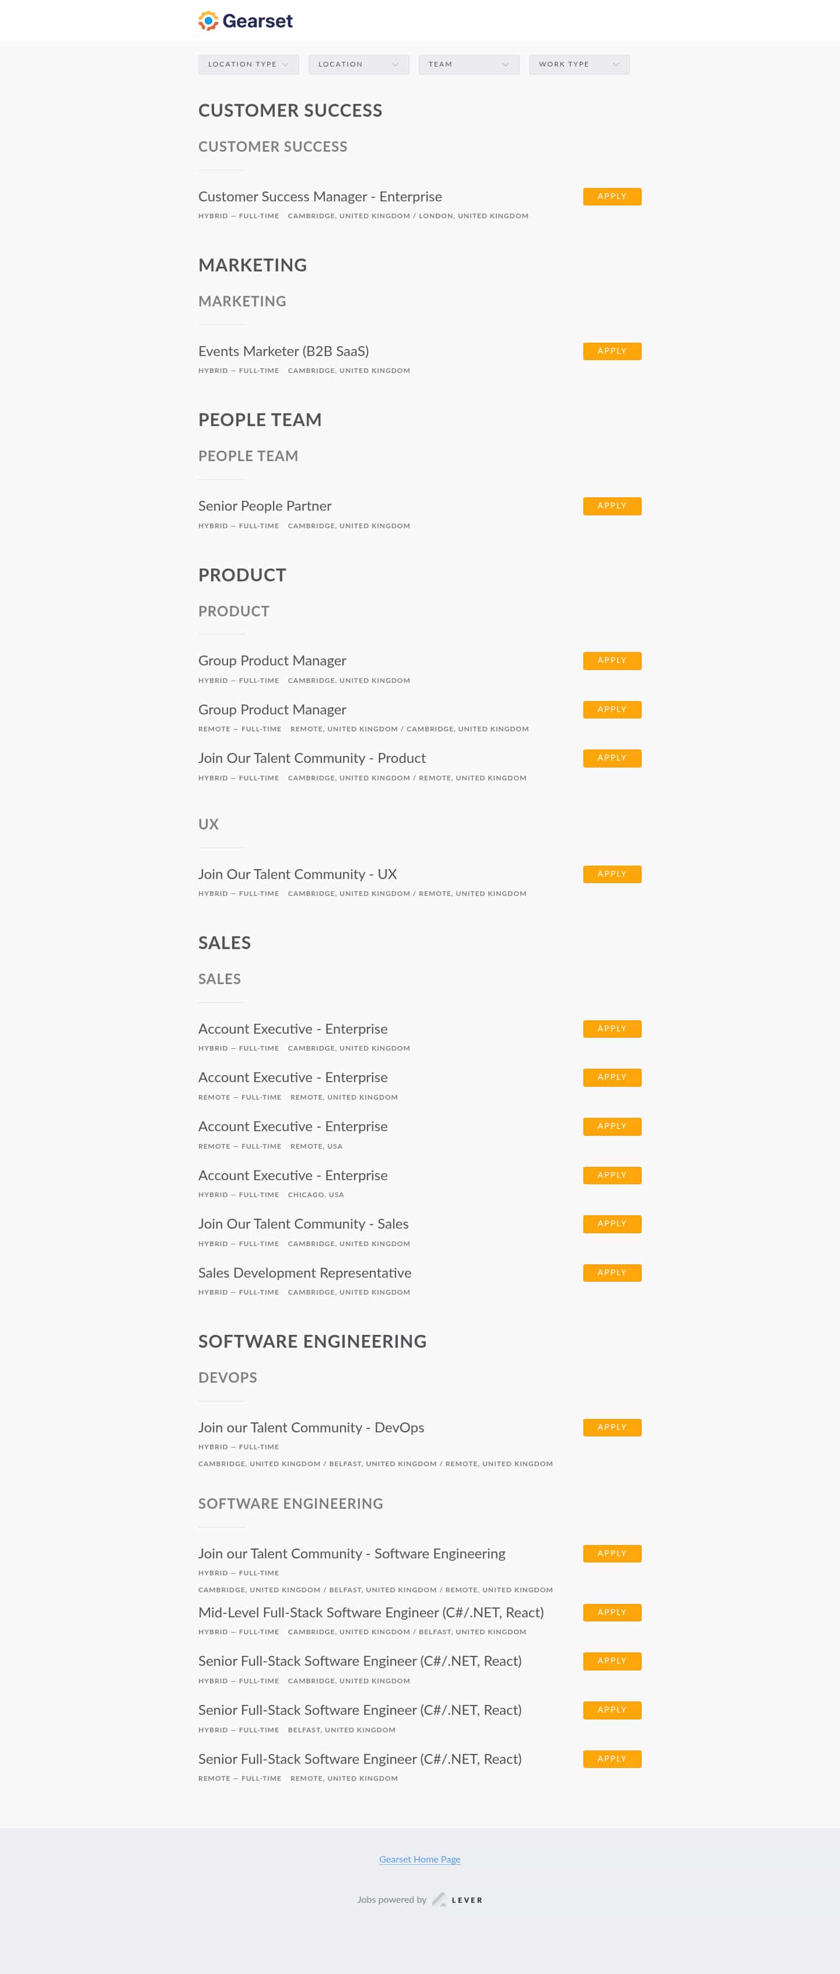Apply for Join Our Talent Community - Sales
Viewport: 840px width, 1974px height.
click(x=611, y=1224)
